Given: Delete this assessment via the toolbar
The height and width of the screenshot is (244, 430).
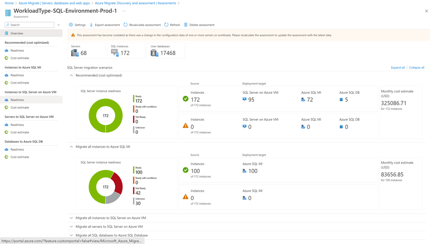Looking at the screenshot, I should (199, 25).
